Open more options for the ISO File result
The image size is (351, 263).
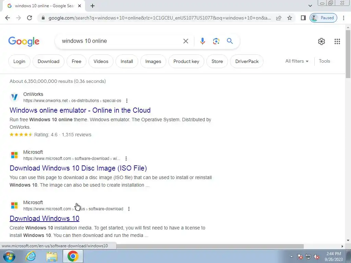coord(126,159)
